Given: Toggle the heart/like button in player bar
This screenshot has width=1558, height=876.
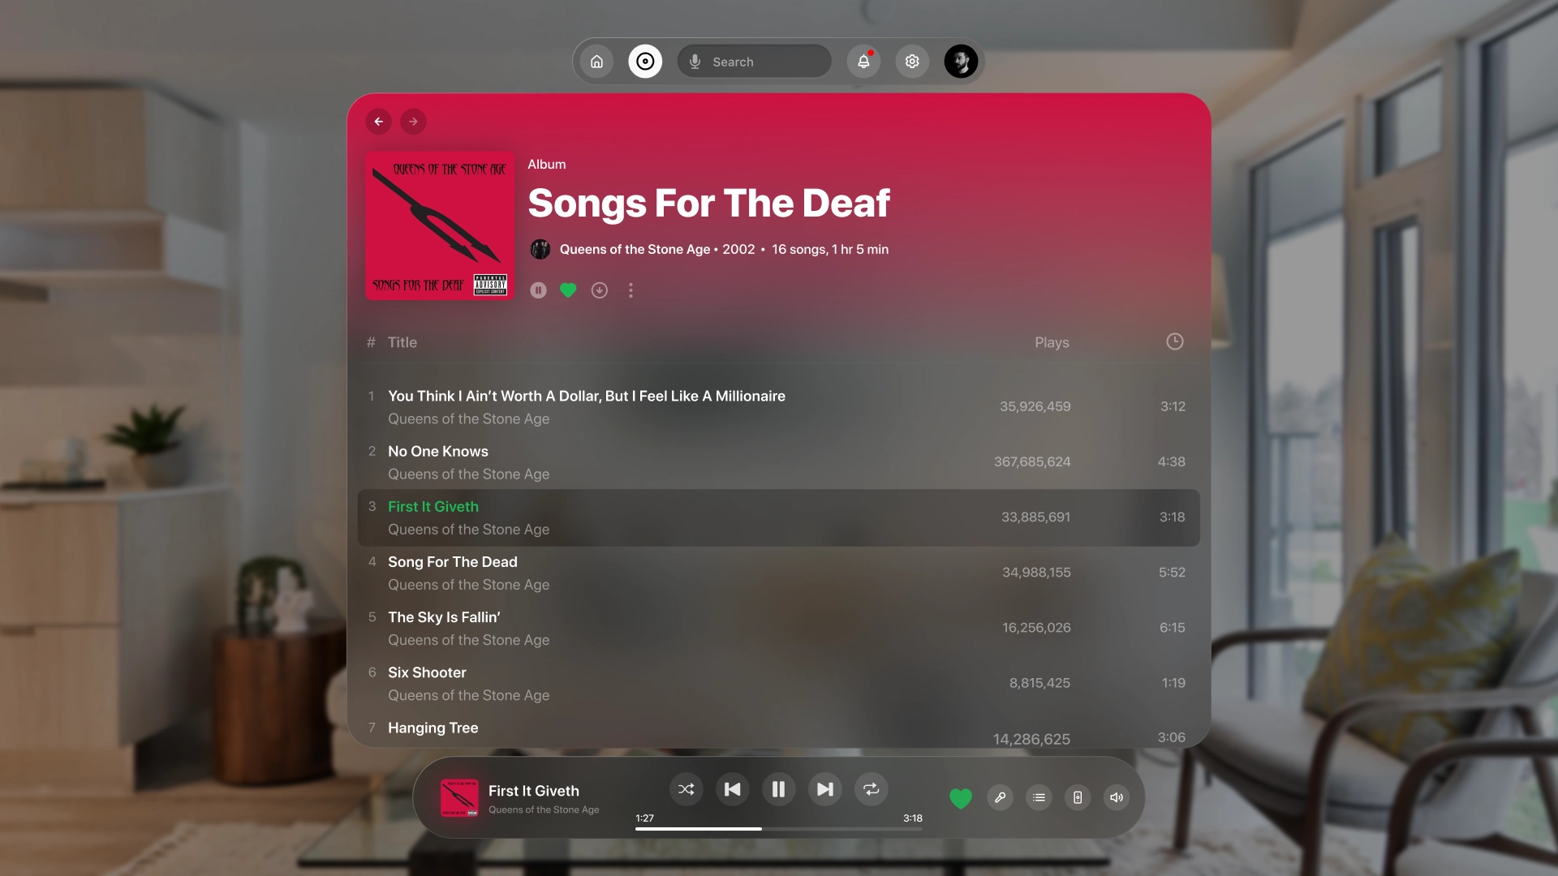Looking at the screenshot, I should coord(961,797).
